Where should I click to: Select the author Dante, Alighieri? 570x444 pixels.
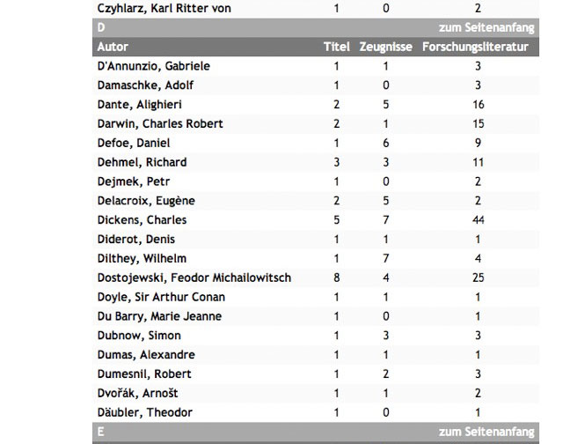[x=140, y=105]
